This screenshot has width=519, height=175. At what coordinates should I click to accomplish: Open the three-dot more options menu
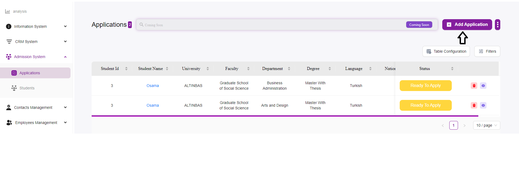click(497, 25)
